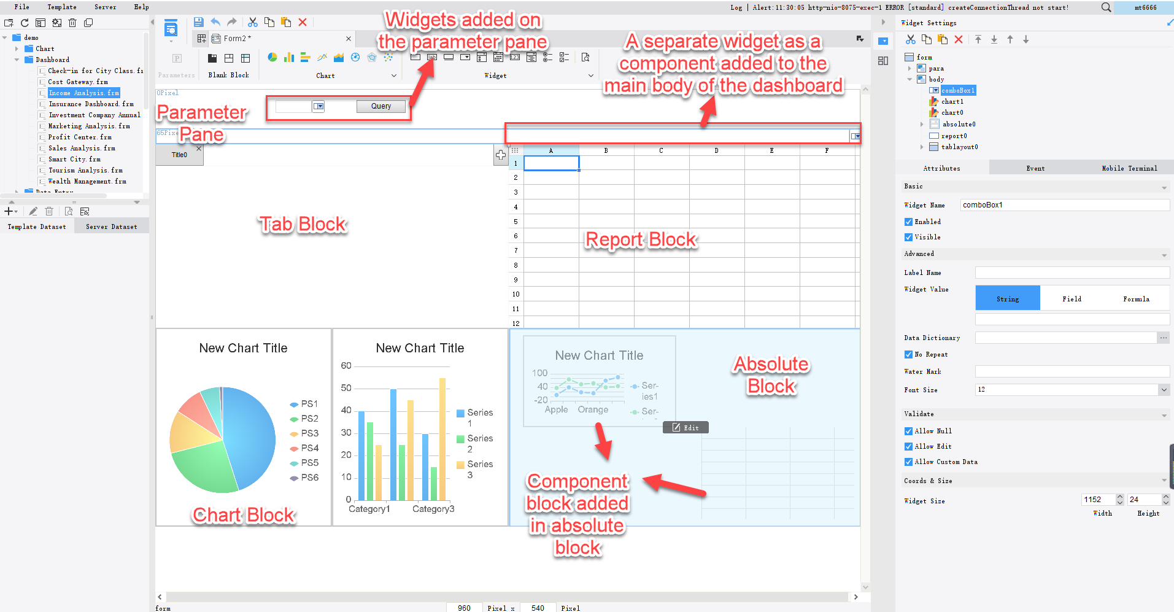Insert a gauge chart block
1174x612 pixels.
tap(355, 56)
